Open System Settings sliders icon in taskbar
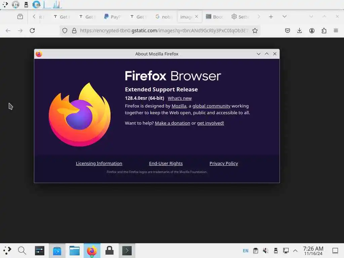 coord(40,251)
